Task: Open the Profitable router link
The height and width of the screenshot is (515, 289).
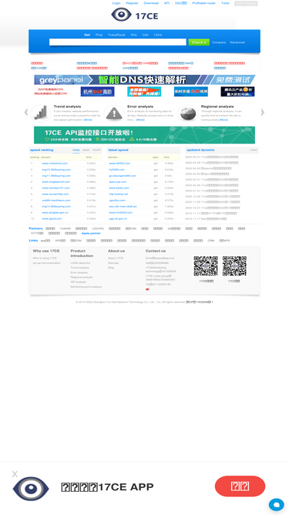Action: click(203, 3)
